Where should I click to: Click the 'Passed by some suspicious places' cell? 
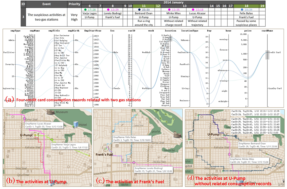[246, 23]
